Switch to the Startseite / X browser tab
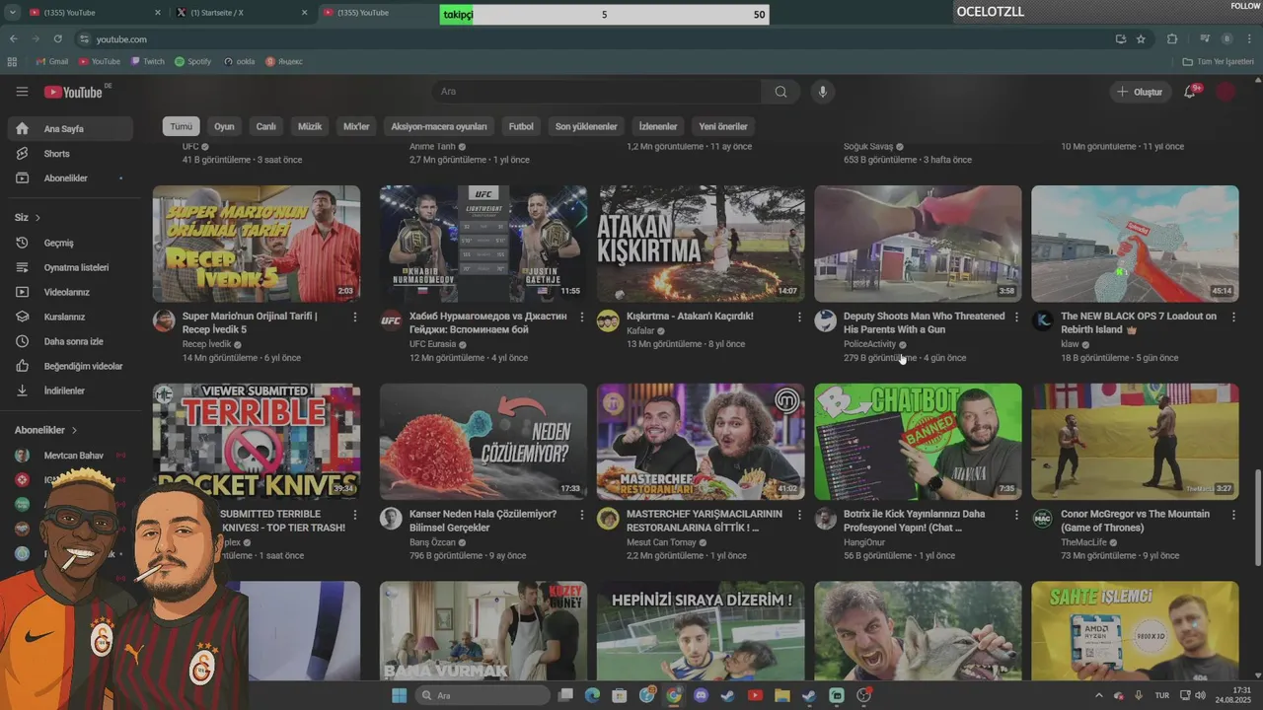Image resolution: width=1263 pixels, height=710 pixels. (243, 13)
